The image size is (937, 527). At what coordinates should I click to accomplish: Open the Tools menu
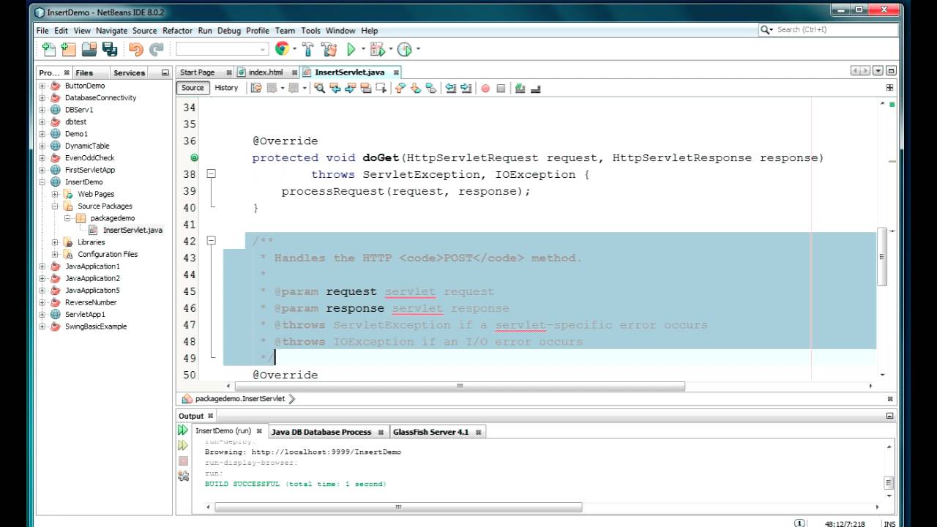click(x=310, y=31)
